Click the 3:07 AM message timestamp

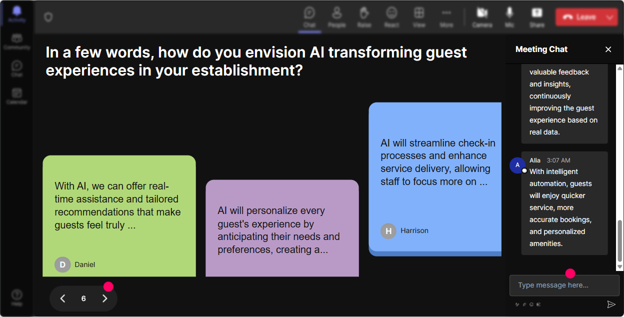click(558, 160)
